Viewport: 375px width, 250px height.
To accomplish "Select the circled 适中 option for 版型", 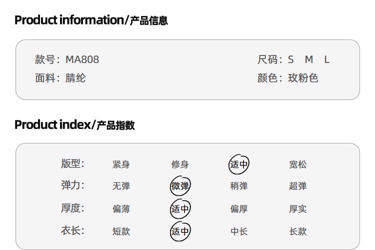I will pos(238,164).
